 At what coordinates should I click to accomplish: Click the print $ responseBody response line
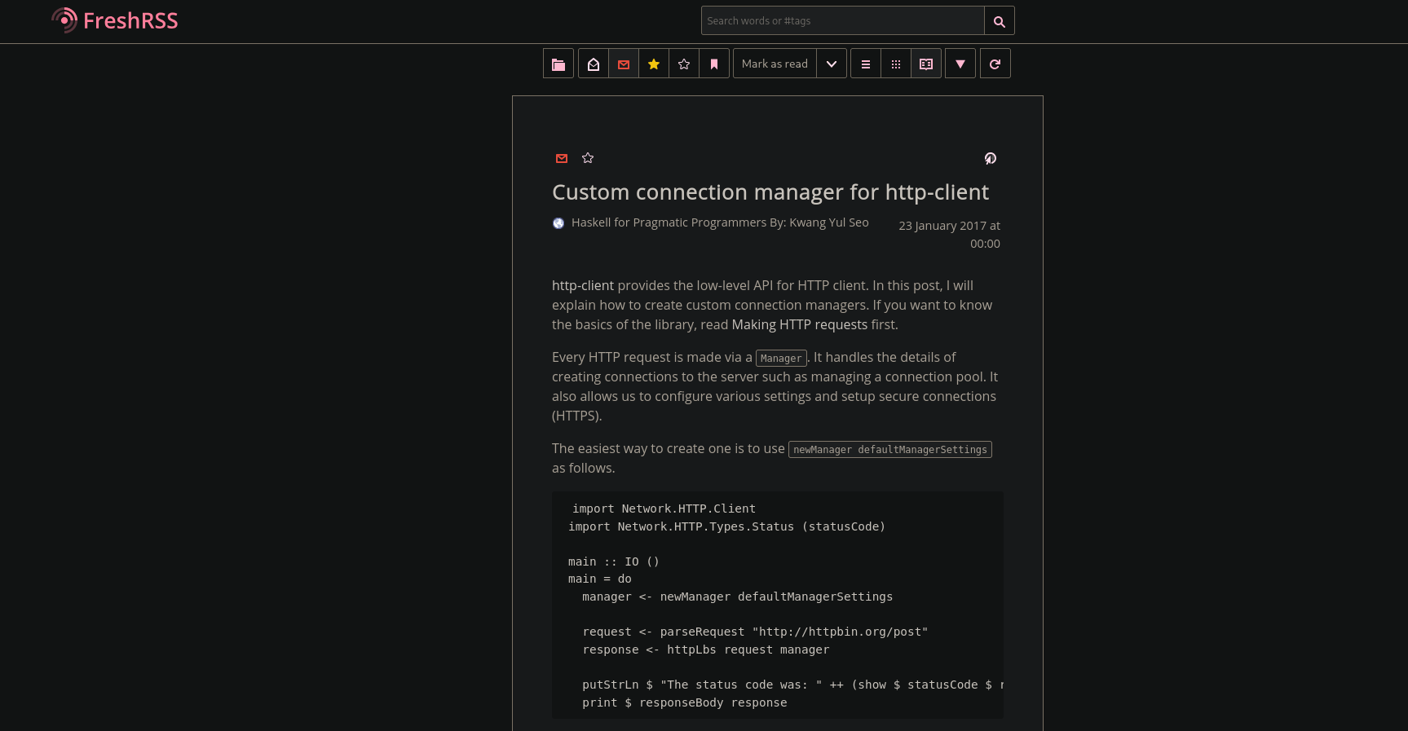tap(685, 702)
